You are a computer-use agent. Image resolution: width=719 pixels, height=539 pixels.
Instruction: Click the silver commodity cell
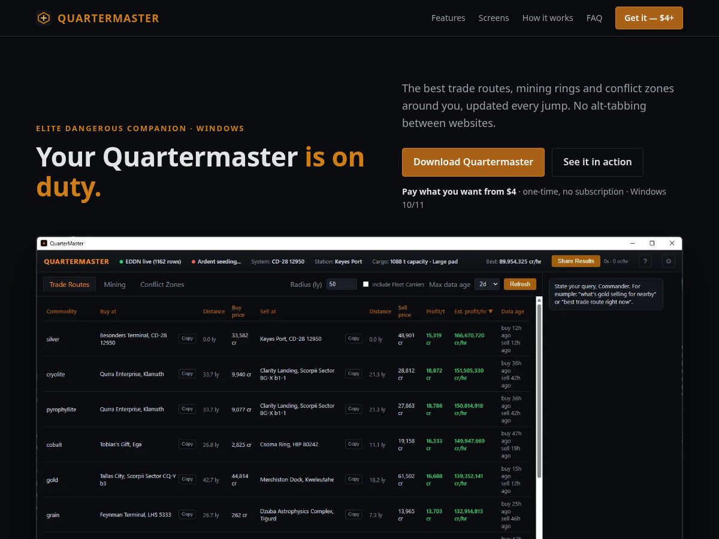53,340
